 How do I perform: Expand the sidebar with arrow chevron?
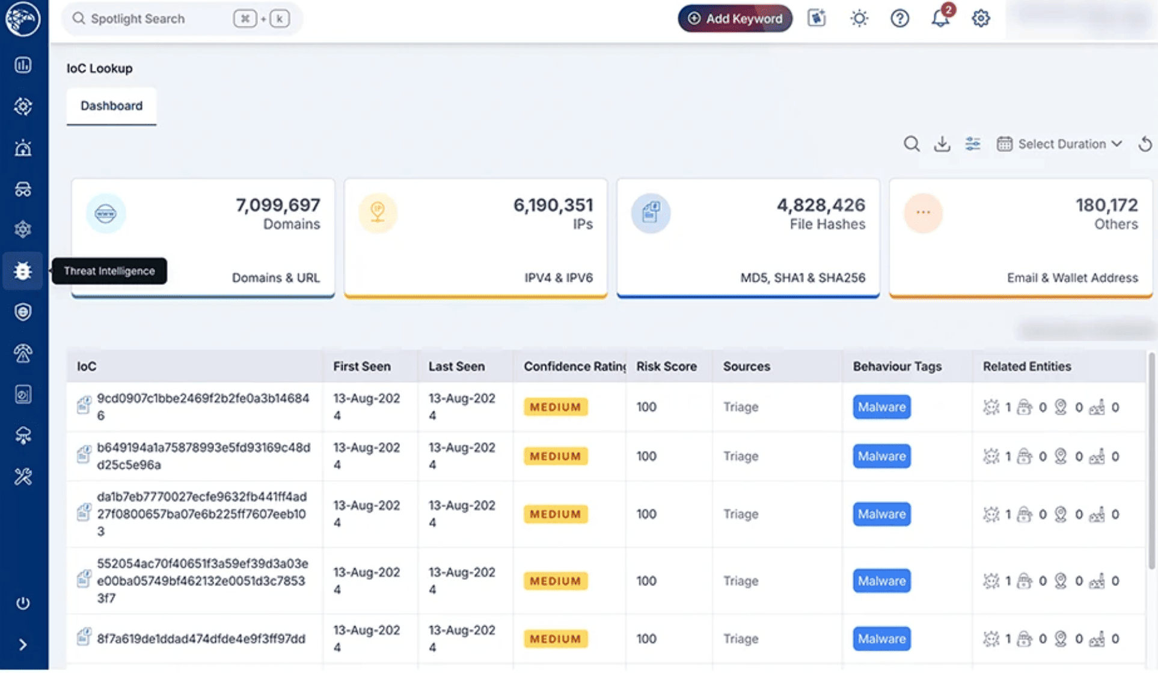(23, 645)
